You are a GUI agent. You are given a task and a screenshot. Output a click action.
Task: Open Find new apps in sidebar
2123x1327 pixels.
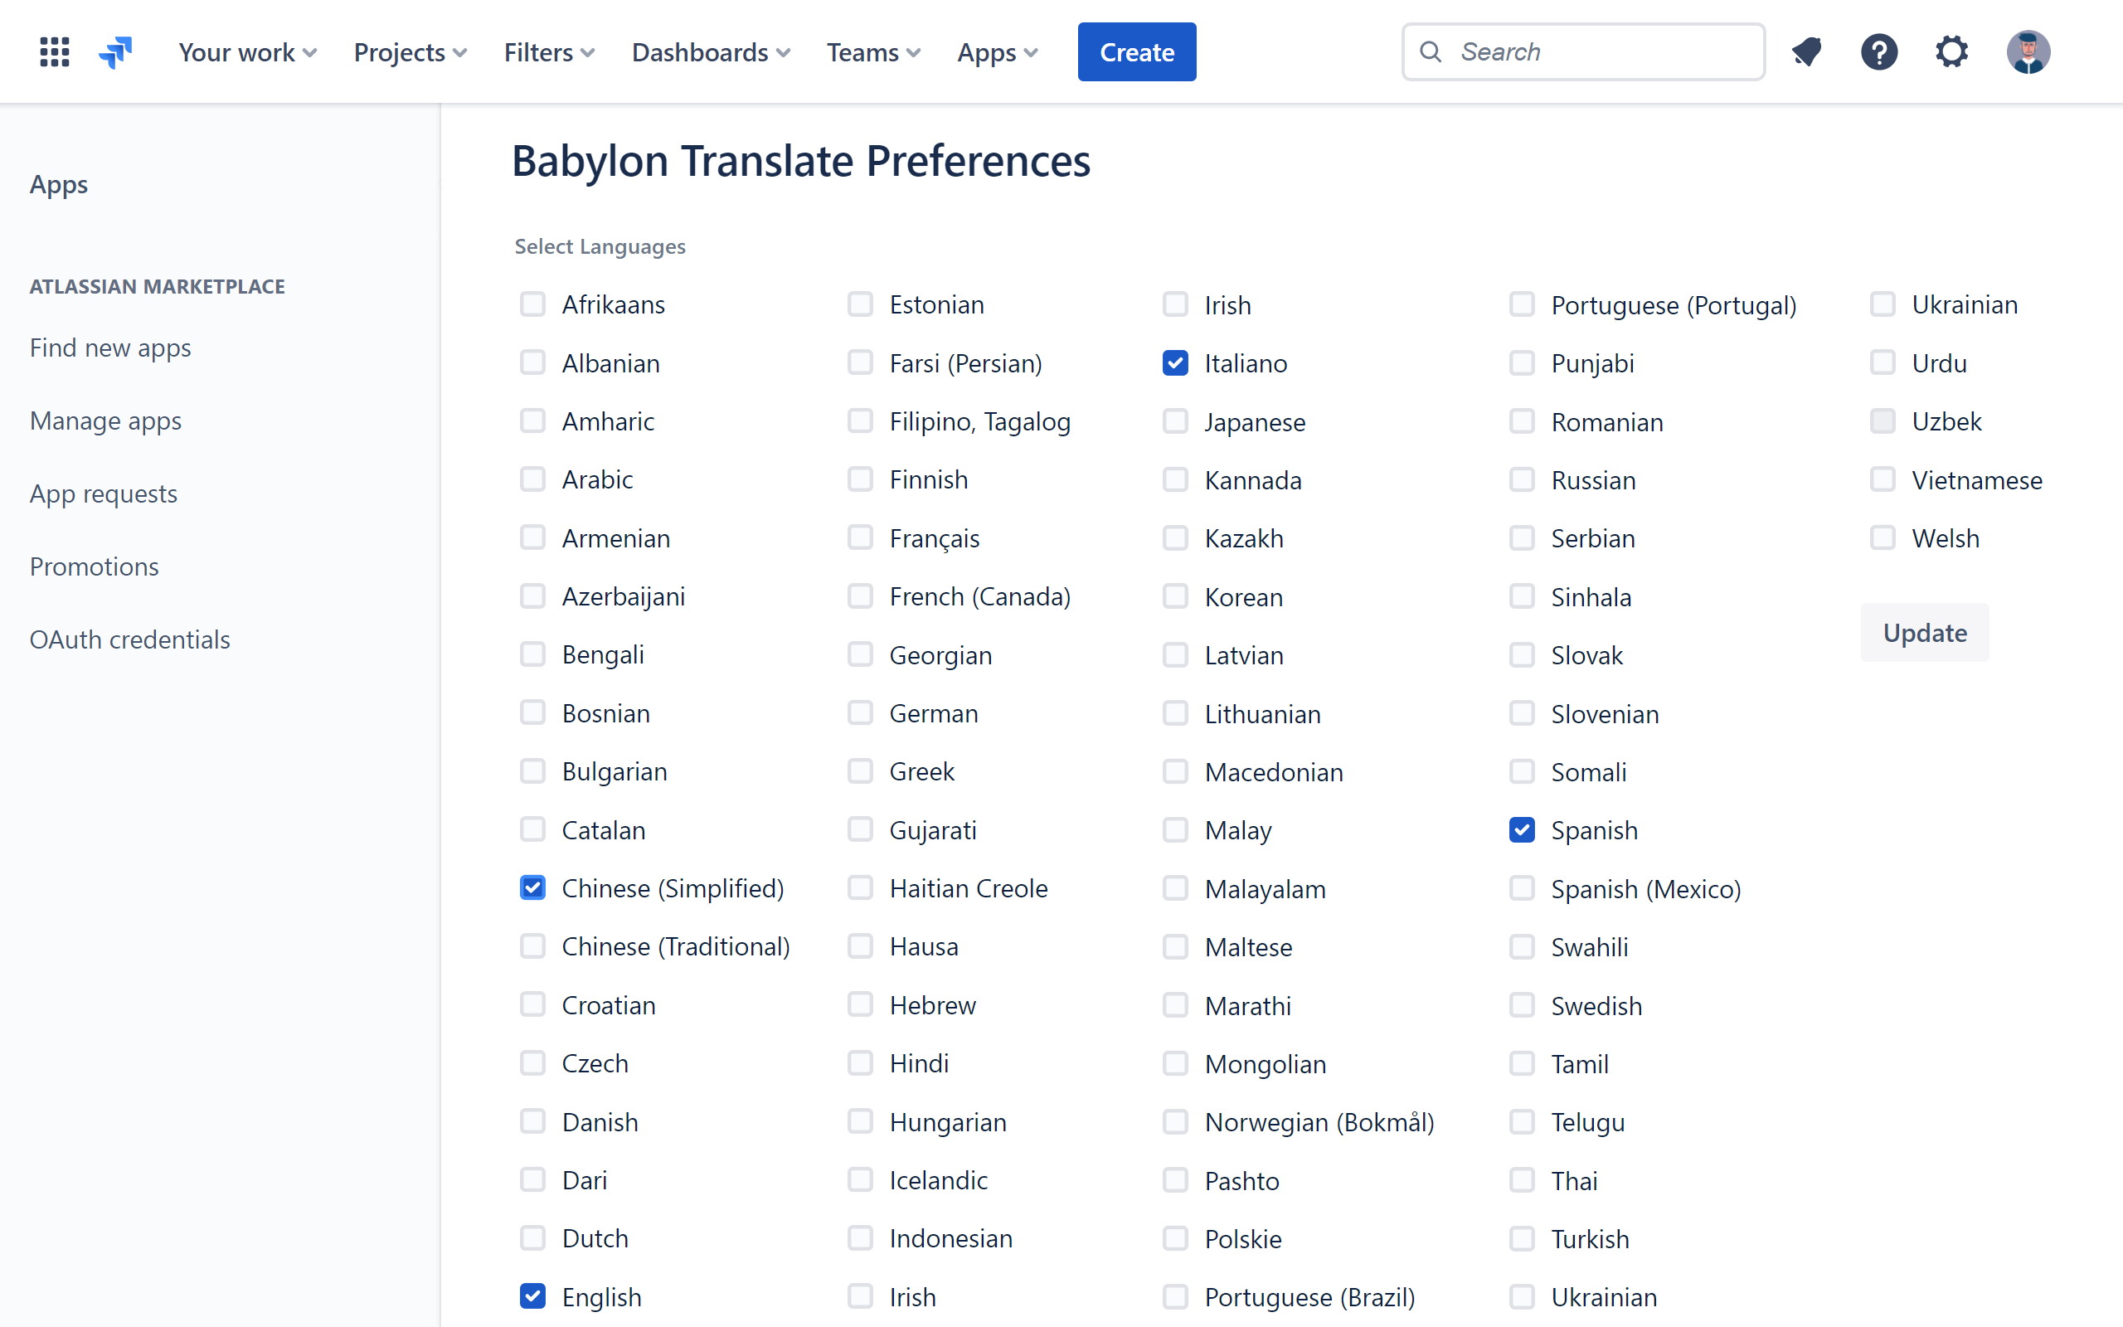tap(110, 348)
